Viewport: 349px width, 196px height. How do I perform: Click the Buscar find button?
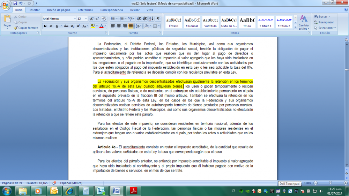322,17
